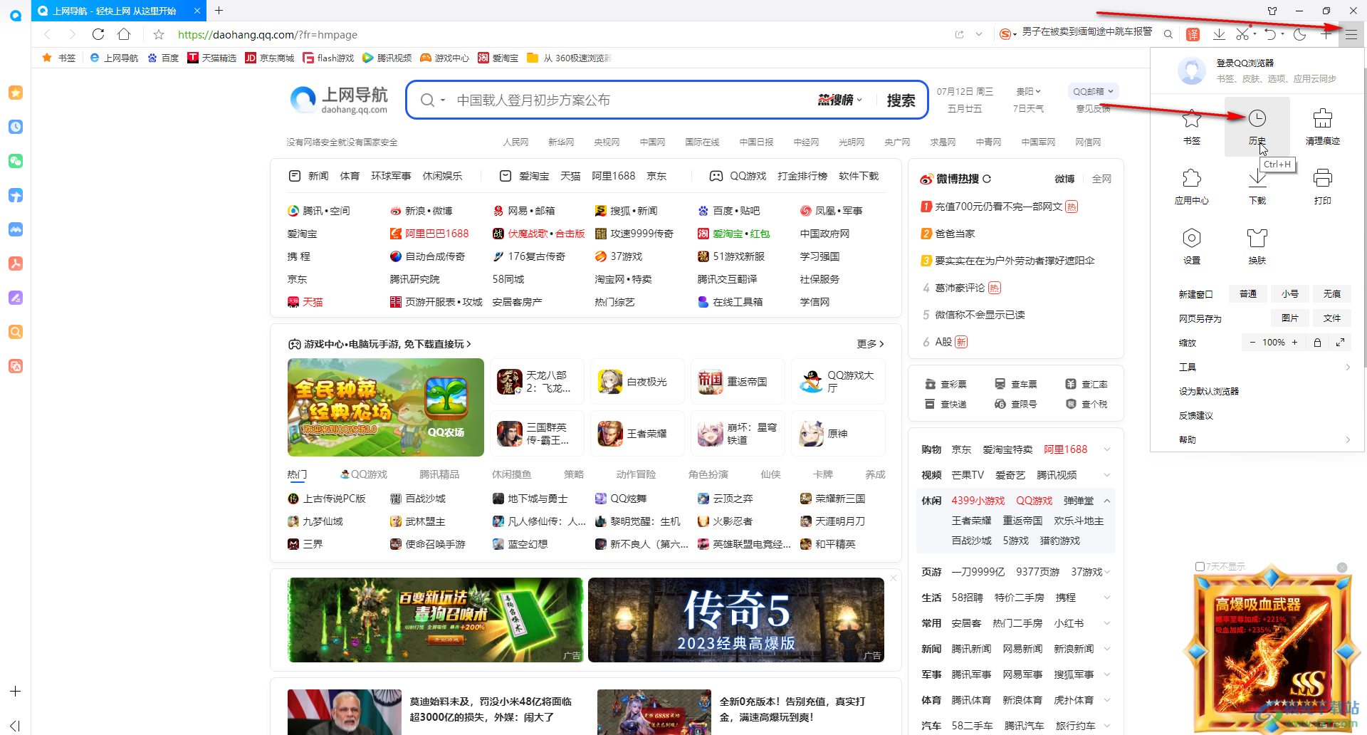1367x735 pixels.
Task: Open the QQ农场 game banner thumbnail
Action: click(386, 407)
